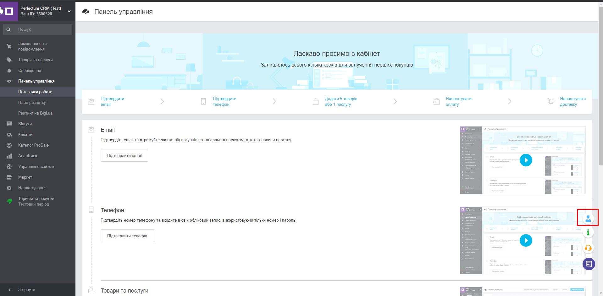The height and width of the screenshot is (296, 603).
Task: Open the purple chat message icon
Action: tap(589, 264)
